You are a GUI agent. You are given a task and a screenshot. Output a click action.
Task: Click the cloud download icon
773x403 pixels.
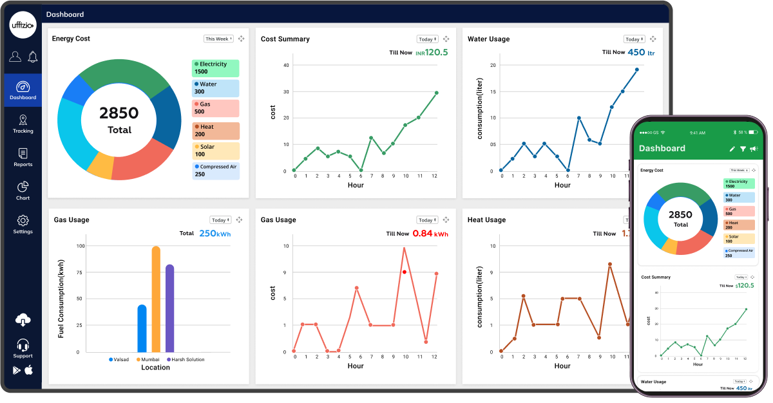(x=23, y=319)
